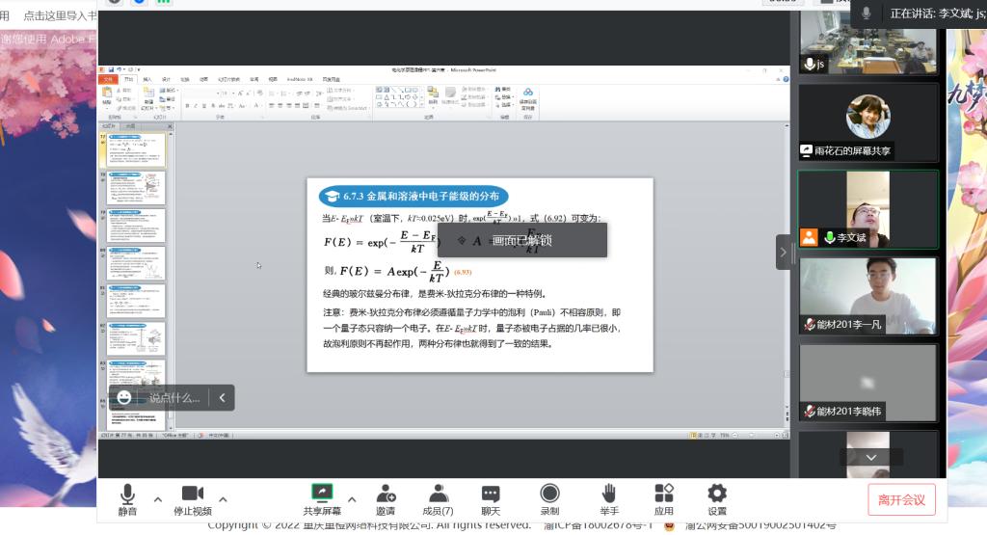Switch to PowerPoint 切换 tab

tap(185, 79)
